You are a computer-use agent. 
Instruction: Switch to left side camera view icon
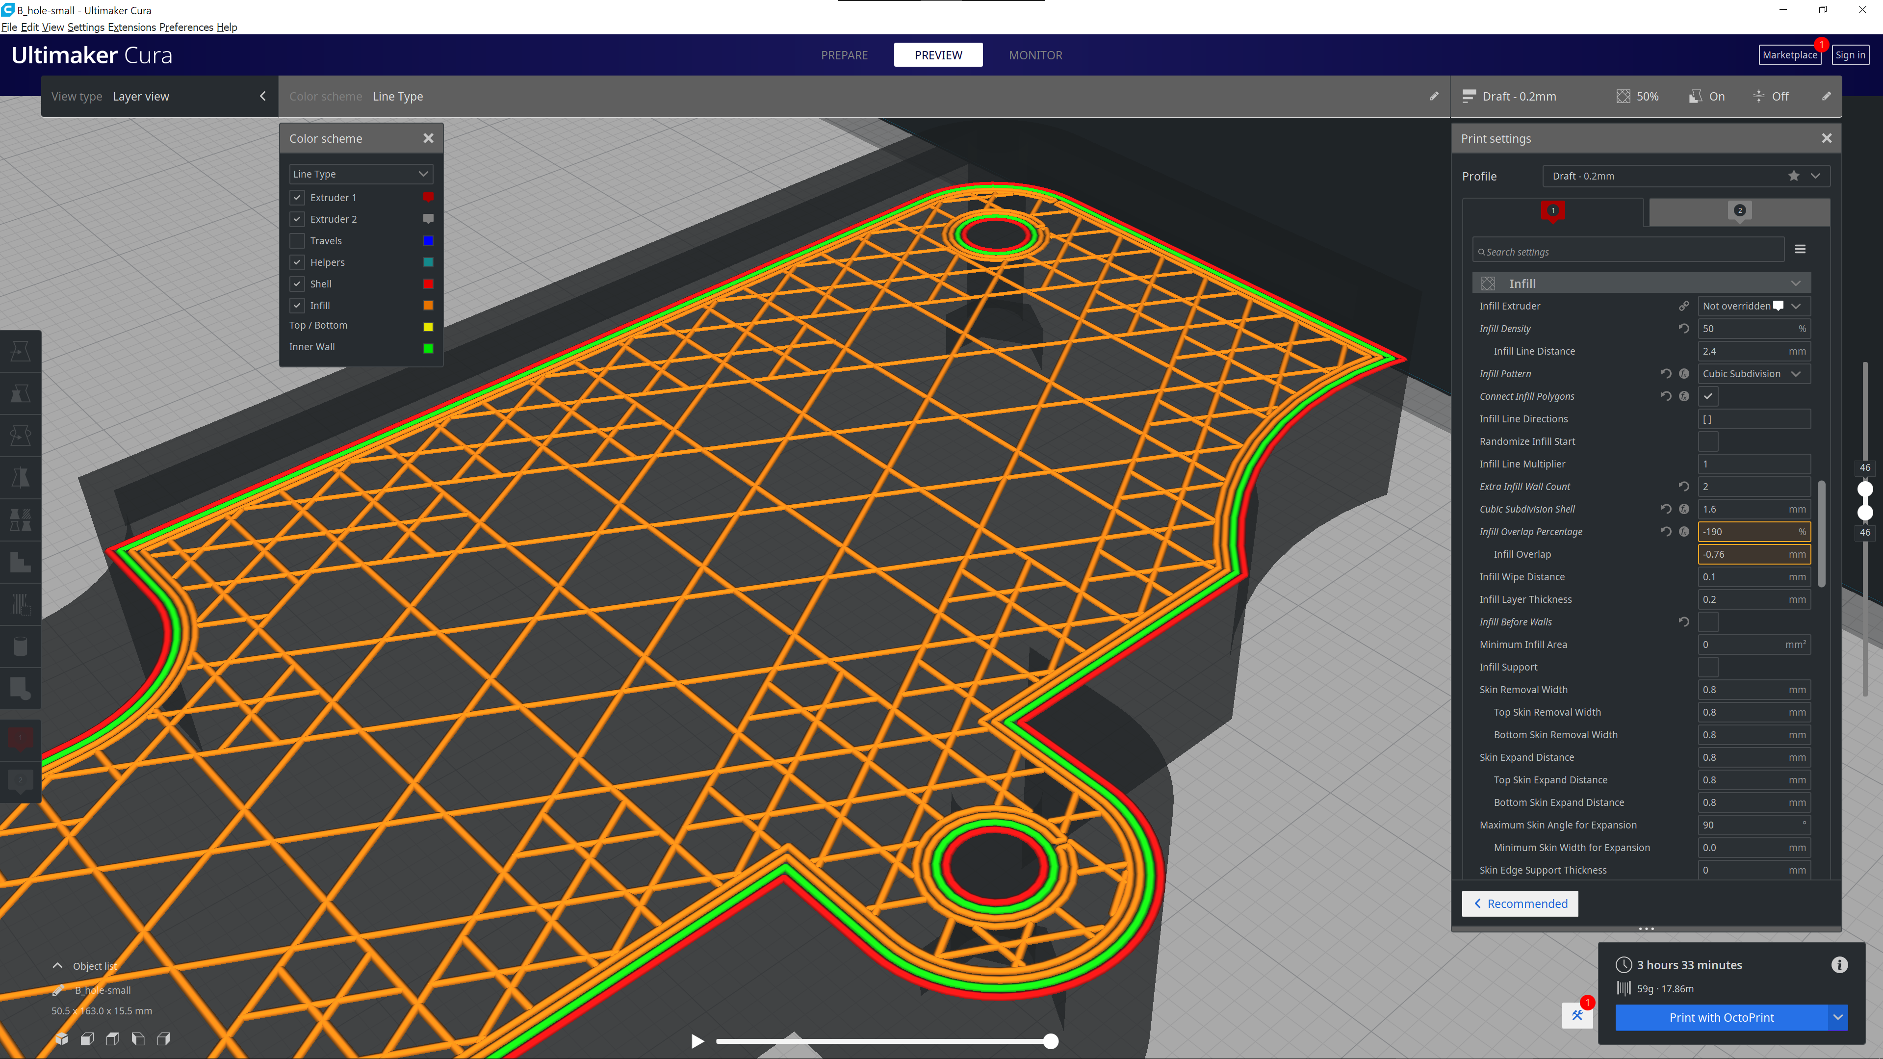click(138, 1038)
